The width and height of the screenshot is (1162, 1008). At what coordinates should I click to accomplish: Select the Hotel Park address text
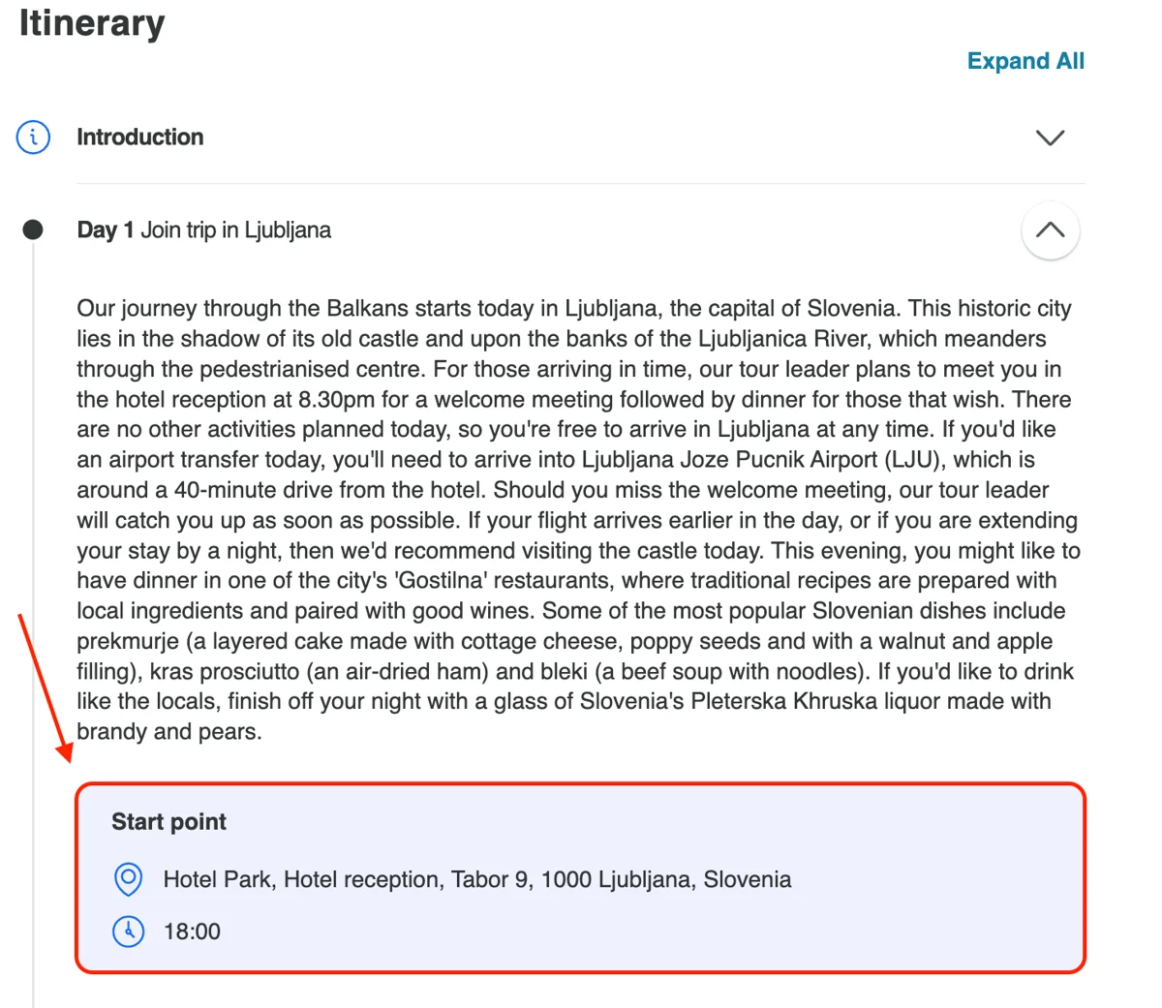(477, 879)
